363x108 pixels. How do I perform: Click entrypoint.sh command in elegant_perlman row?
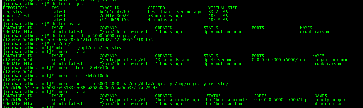pos(124,60)
